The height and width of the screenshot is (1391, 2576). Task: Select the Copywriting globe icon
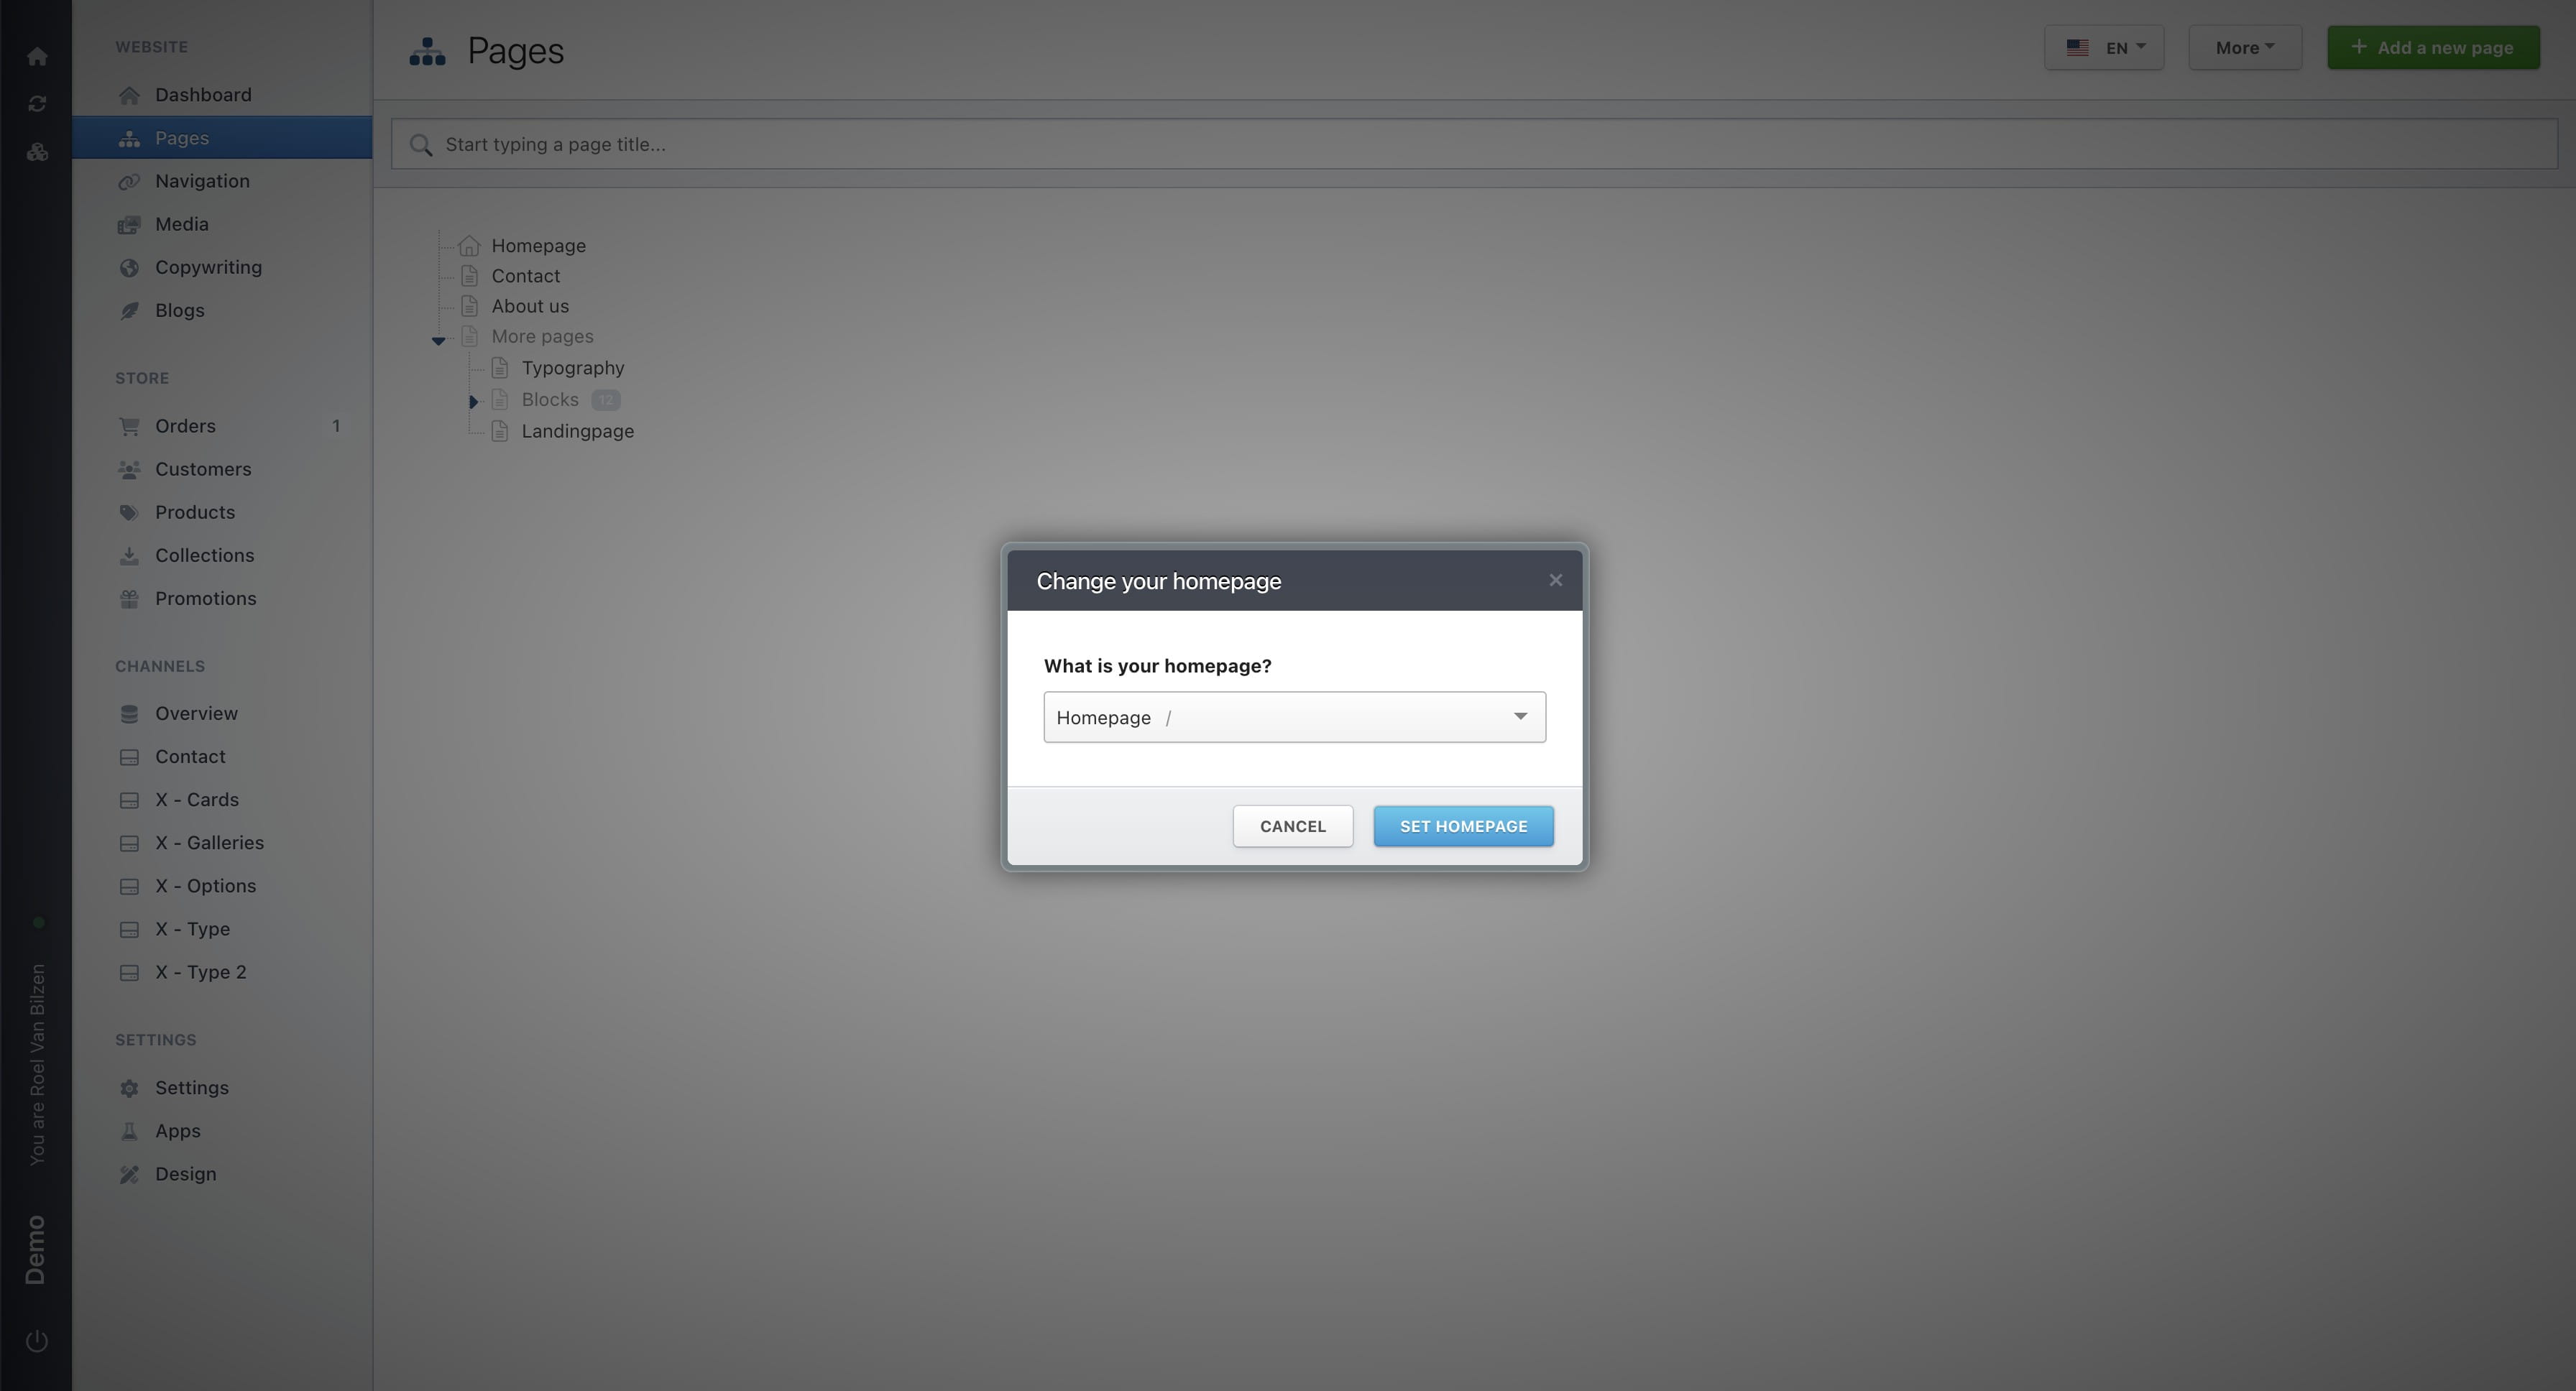[130, 267]
